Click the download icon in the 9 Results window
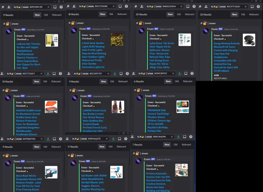Screen dimensions: 263x192 [115, 74]
